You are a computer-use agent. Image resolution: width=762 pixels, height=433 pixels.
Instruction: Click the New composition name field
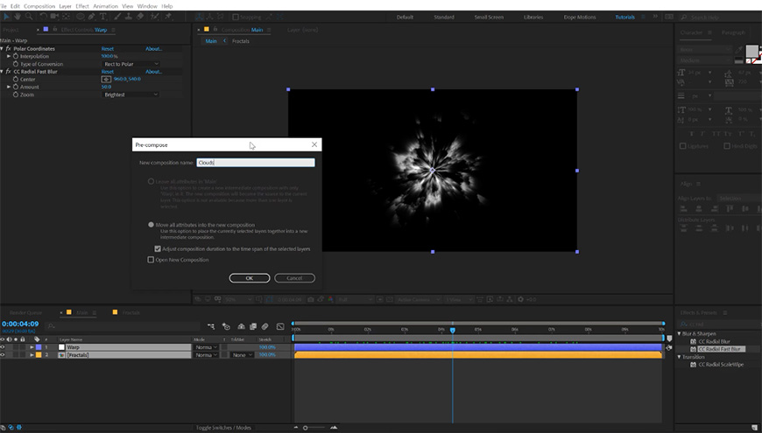click(x=255, y=163)
